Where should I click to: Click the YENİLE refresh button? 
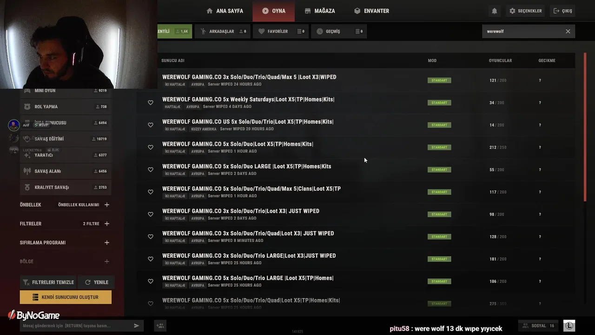pos(96,282)
